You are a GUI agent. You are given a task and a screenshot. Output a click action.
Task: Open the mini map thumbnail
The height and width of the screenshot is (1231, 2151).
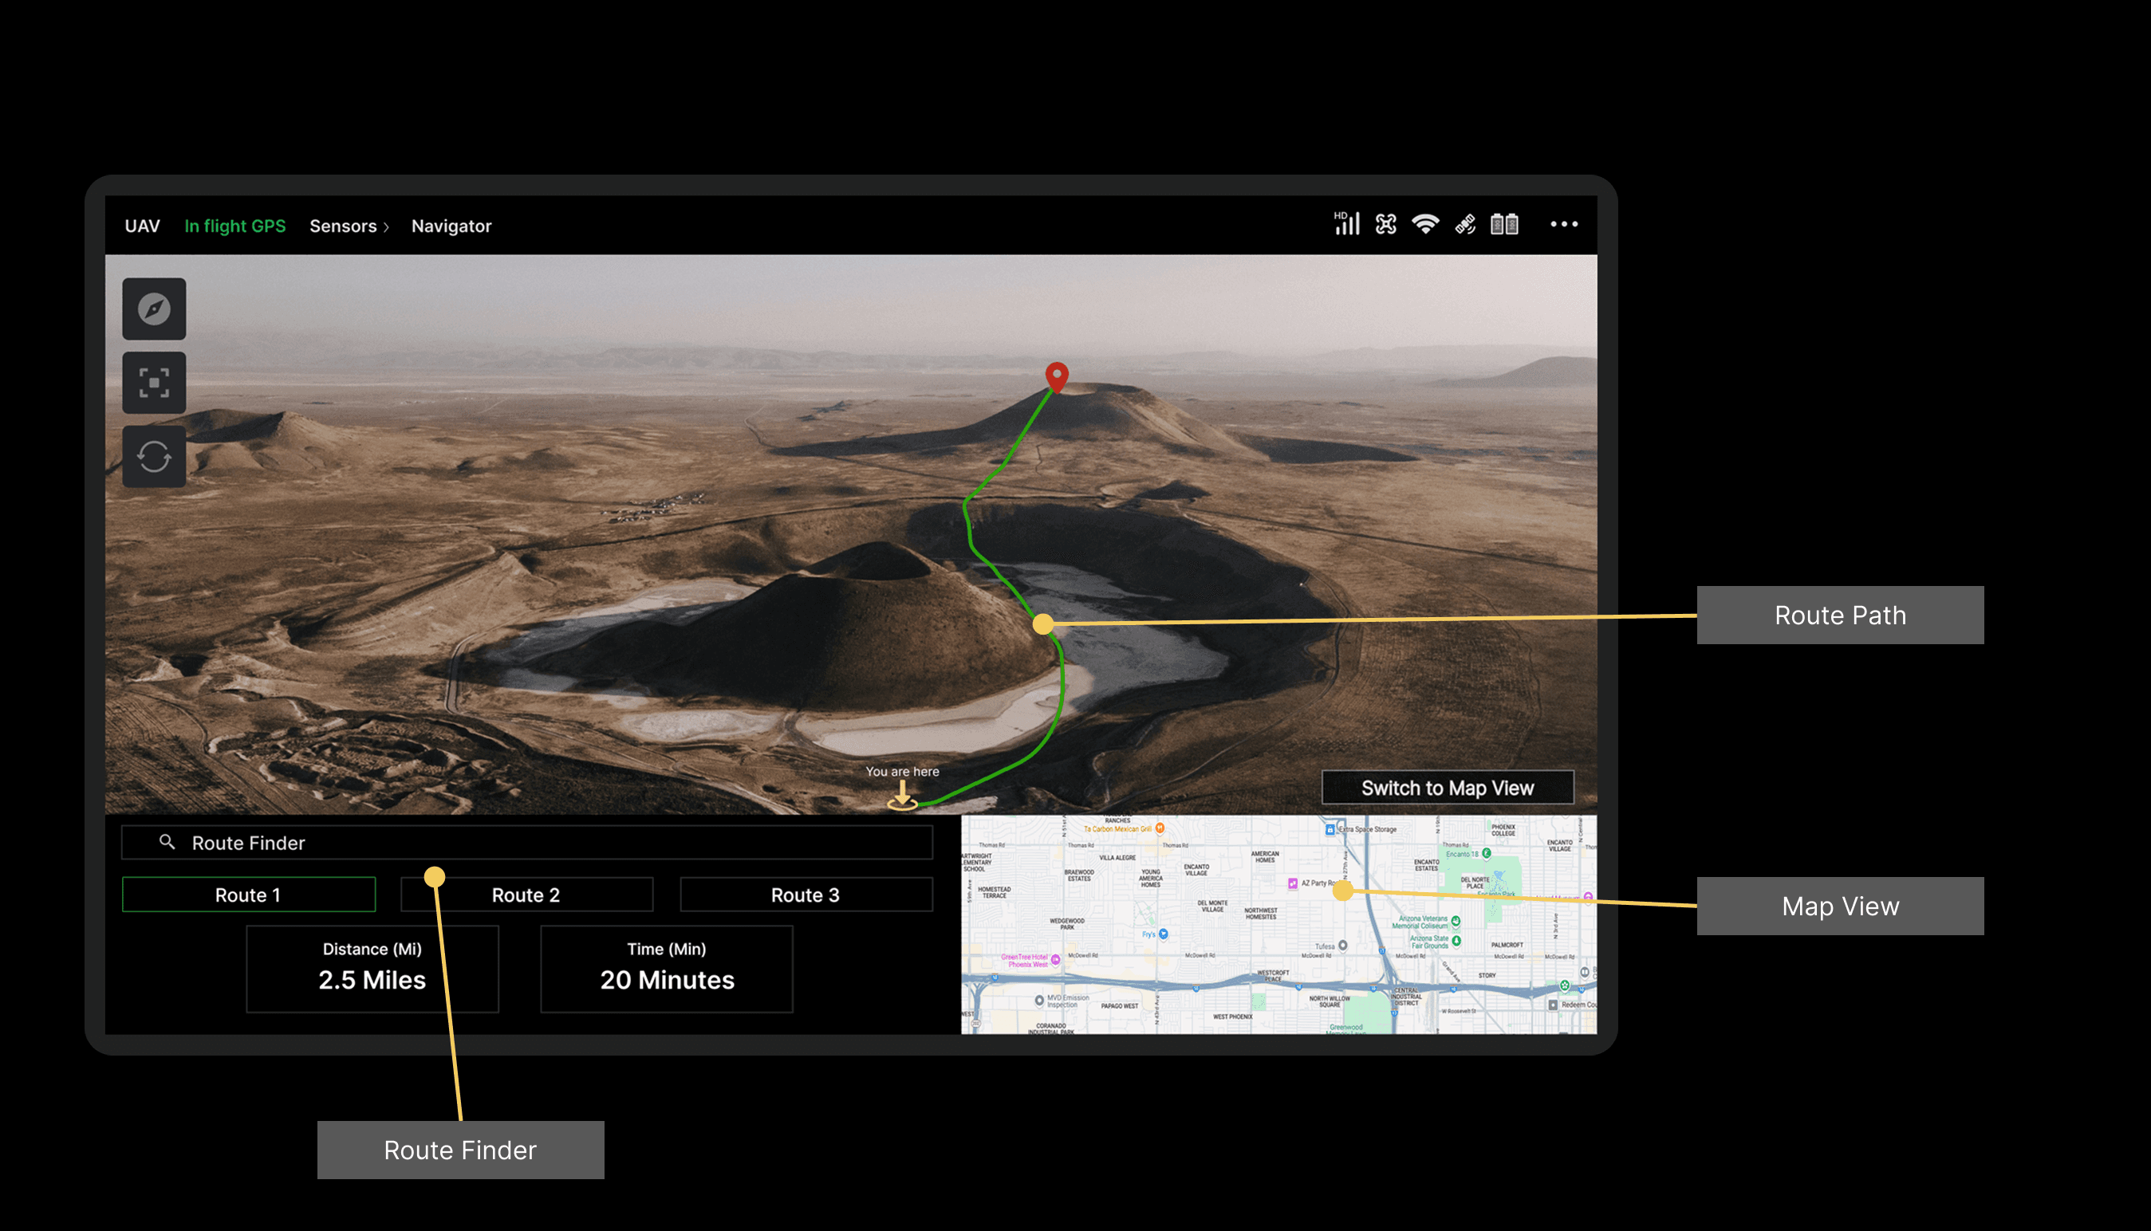click(x=1278, y=924)
